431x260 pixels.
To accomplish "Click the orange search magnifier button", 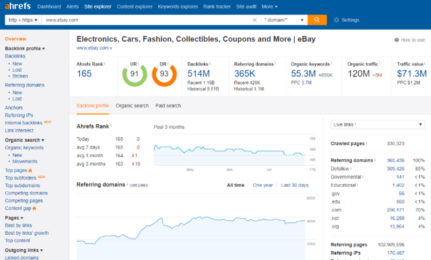I will (x=317, y=20).
